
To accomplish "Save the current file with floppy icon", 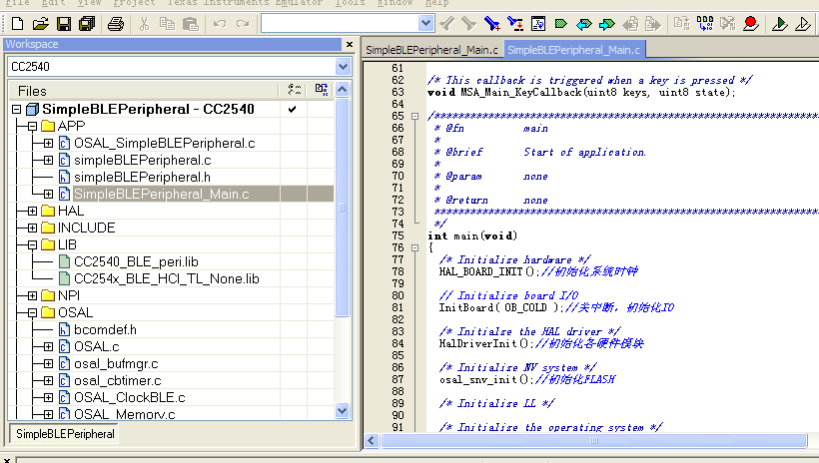I will [x=64, y=24].
